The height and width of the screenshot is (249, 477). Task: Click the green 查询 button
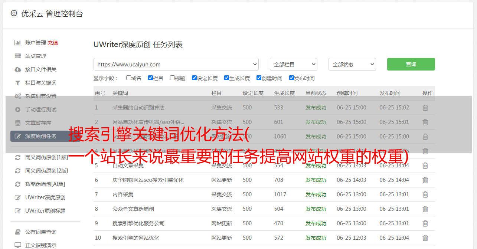[411, 64]
